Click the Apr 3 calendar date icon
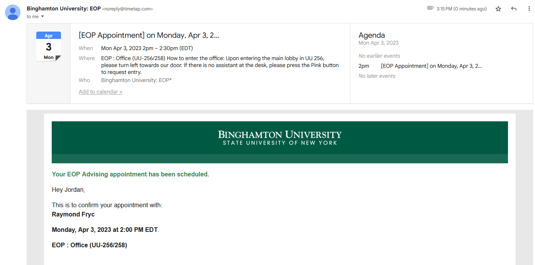535x265 pixels. pyautogui.click(x=49, y=46)
